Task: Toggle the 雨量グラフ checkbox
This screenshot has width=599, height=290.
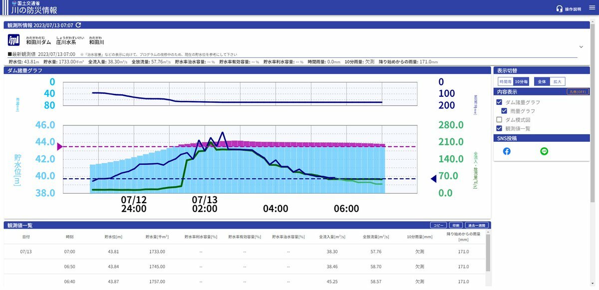Action: [504, 111]
